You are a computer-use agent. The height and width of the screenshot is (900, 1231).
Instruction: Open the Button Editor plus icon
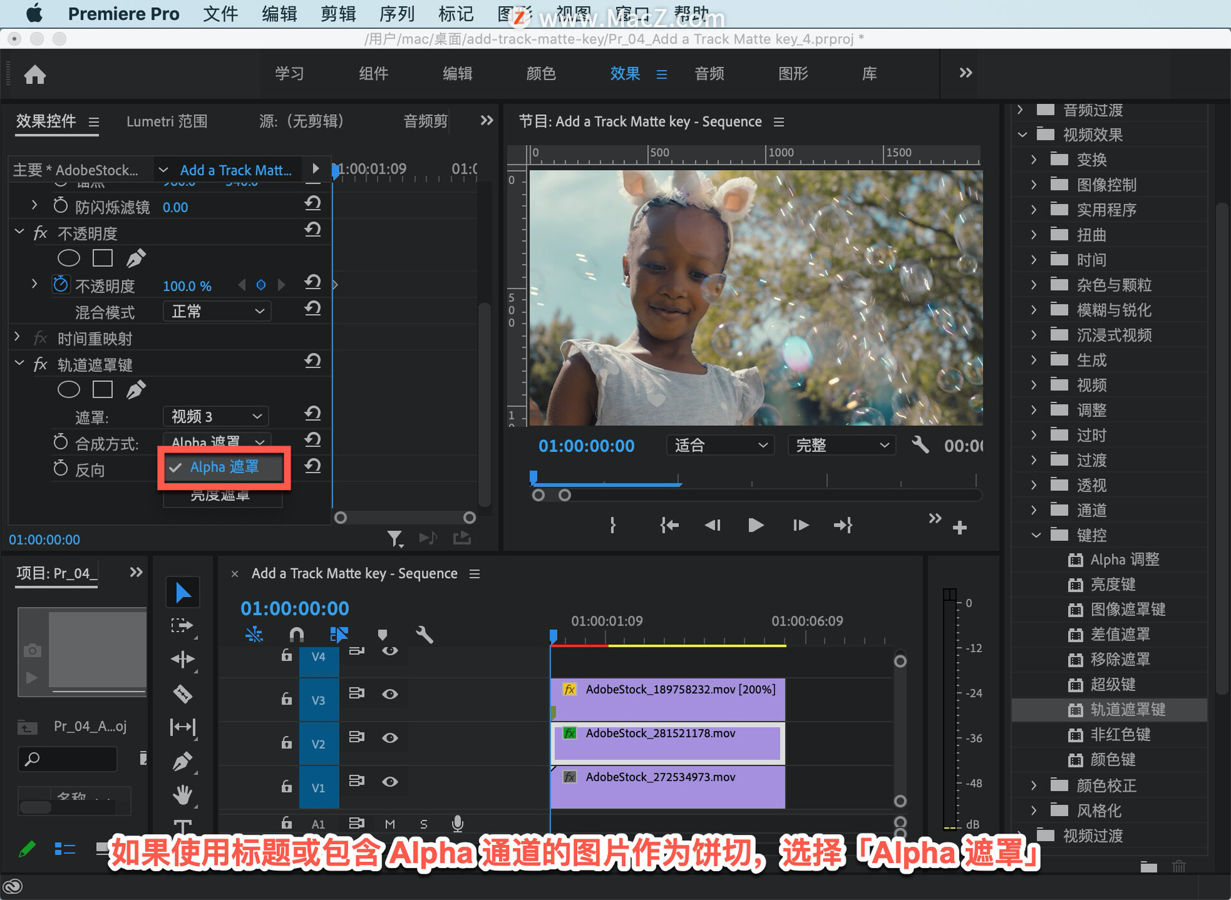(960, 528)
